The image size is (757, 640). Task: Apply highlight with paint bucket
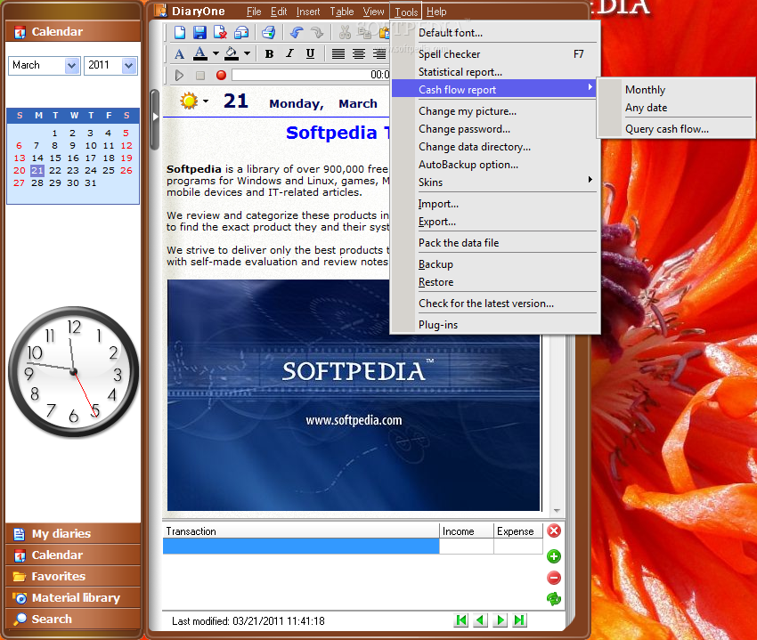pyautogui.click(x=232, y=53)
